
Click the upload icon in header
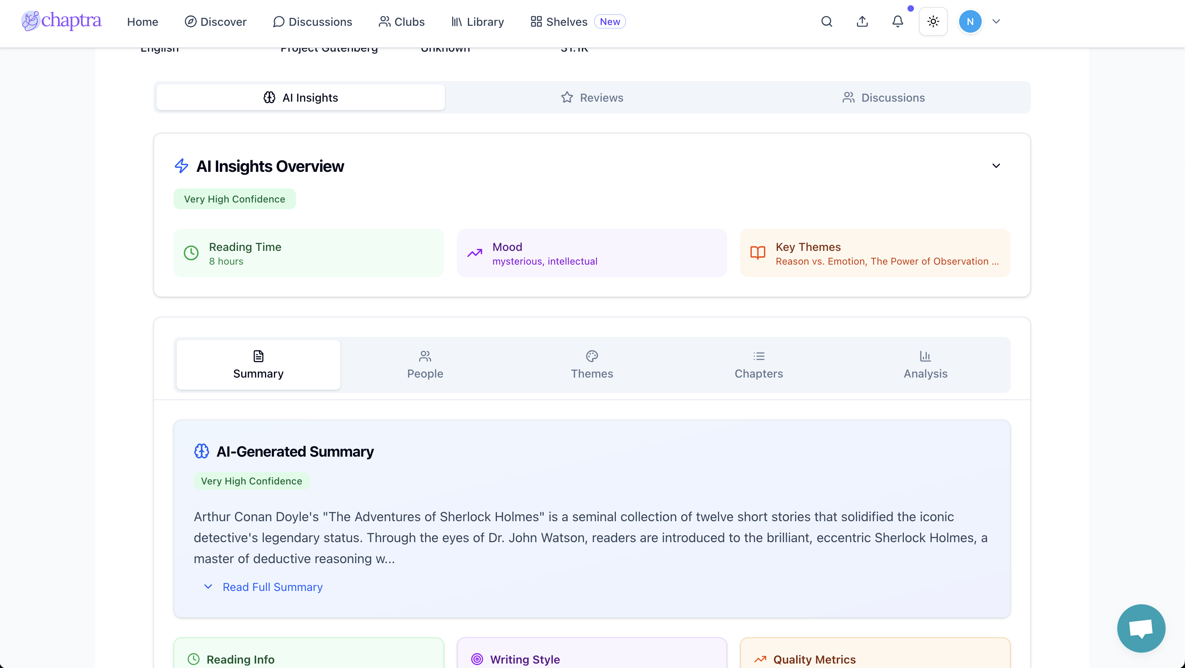[x=862, y=22]
